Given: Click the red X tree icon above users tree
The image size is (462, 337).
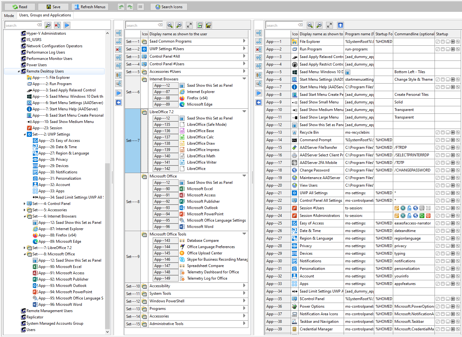Looking at the screenshot, I should click(57, 25).
